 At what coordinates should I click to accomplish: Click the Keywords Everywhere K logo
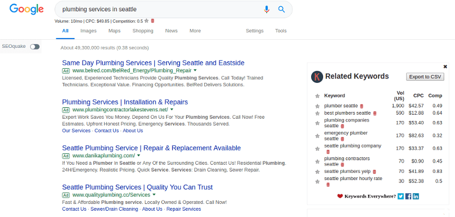pyautogui.click(x=317, y=77)
